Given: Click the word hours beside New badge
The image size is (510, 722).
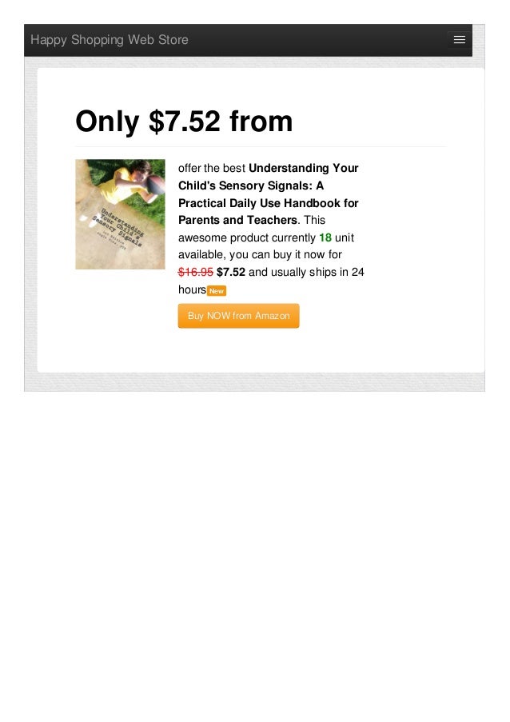Looking at the screenshot, I should coord(192,289).
